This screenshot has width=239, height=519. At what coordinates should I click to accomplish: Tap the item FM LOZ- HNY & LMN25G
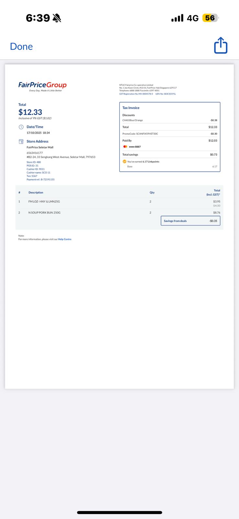44,201
